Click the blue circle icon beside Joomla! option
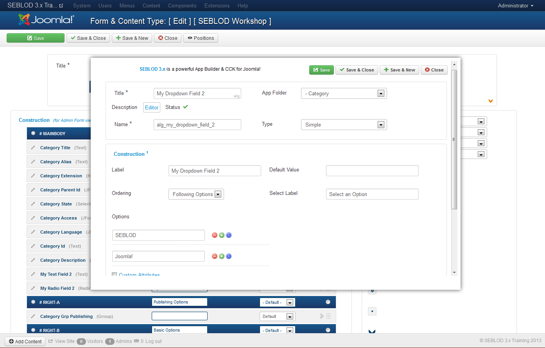 [229, 256]
